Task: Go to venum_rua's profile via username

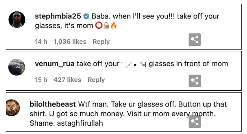Action: [x=54, y=64]
